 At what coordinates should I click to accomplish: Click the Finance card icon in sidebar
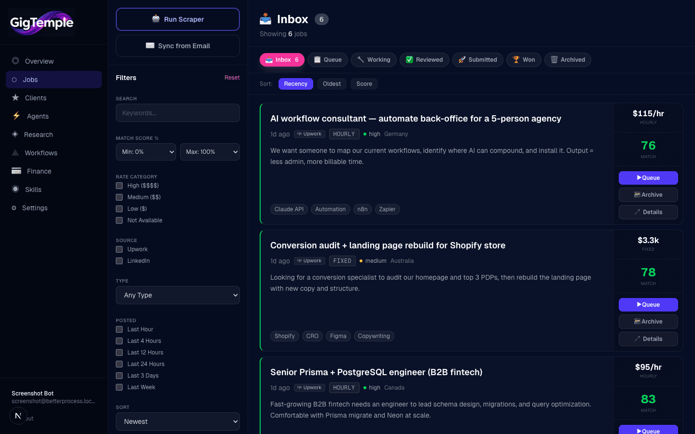16,171
